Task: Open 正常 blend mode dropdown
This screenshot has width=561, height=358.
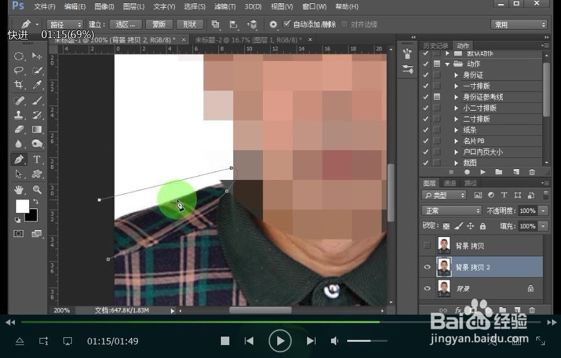Action: (452, 210)
